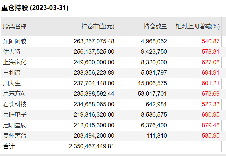Screen dimensions: 226x156
Task: Click the 相对上期增减(%) column header
Action: [197, 26]
